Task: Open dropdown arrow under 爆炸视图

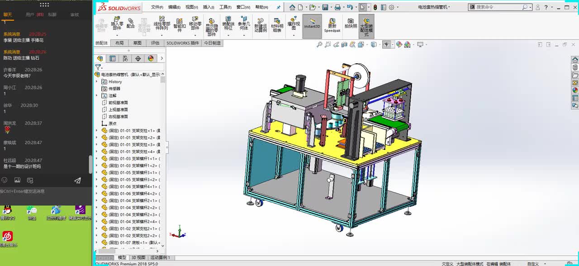Action: (x=293, y=34)
